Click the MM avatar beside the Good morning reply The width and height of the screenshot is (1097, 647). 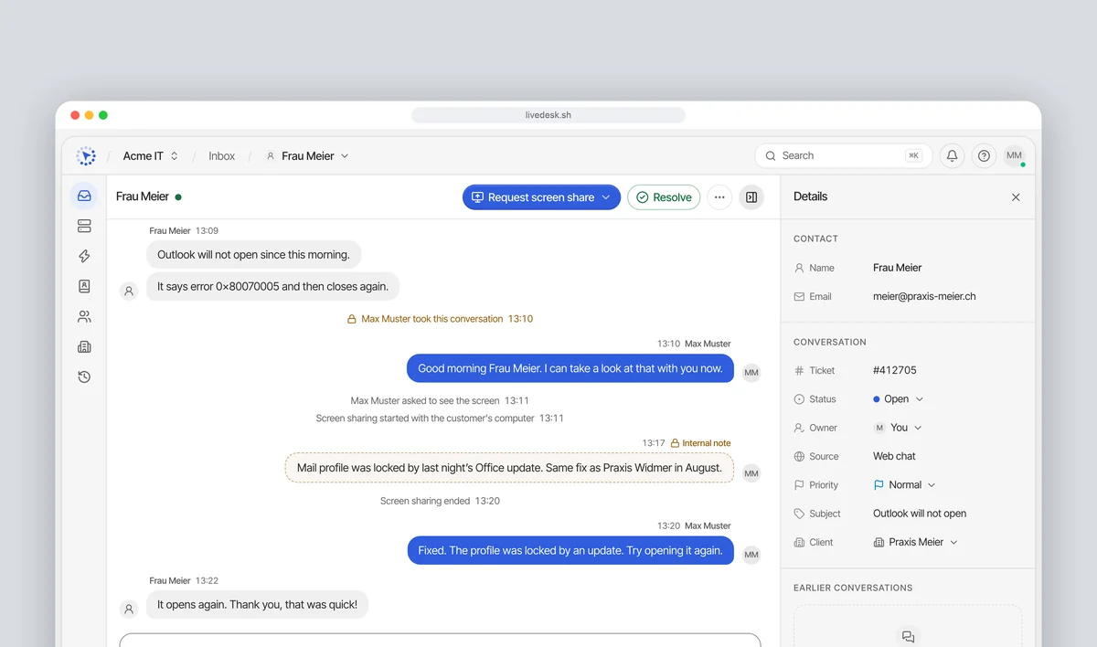[x=751, y=373]
